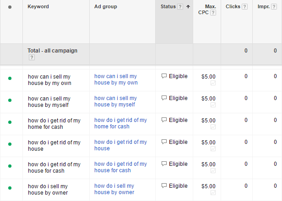Open status bubble for 'house by my own' row

tap(164, 76)
